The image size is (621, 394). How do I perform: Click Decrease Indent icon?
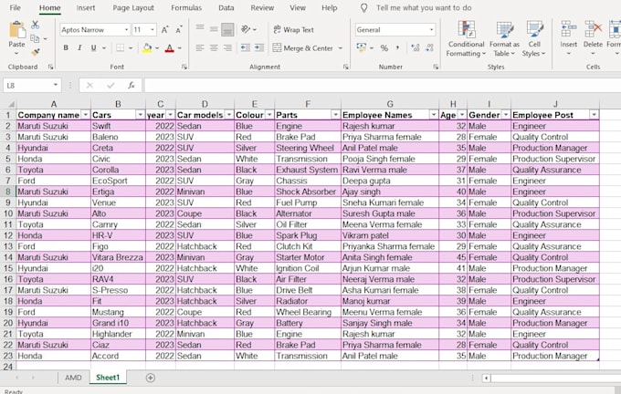[x=246, y=47]
